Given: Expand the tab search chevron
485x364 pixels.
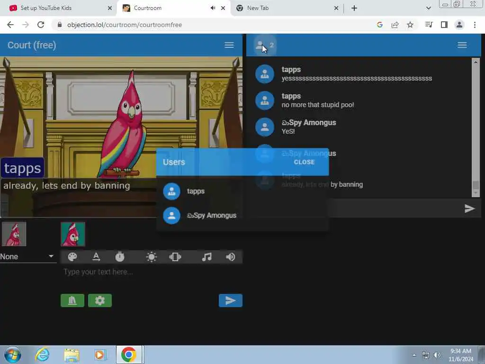Looking at the screenshot, I should (428, 8).
